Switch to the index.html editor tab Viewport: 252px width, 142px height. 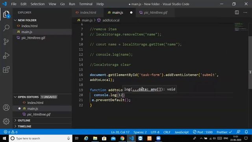click(x=88, y=13)
